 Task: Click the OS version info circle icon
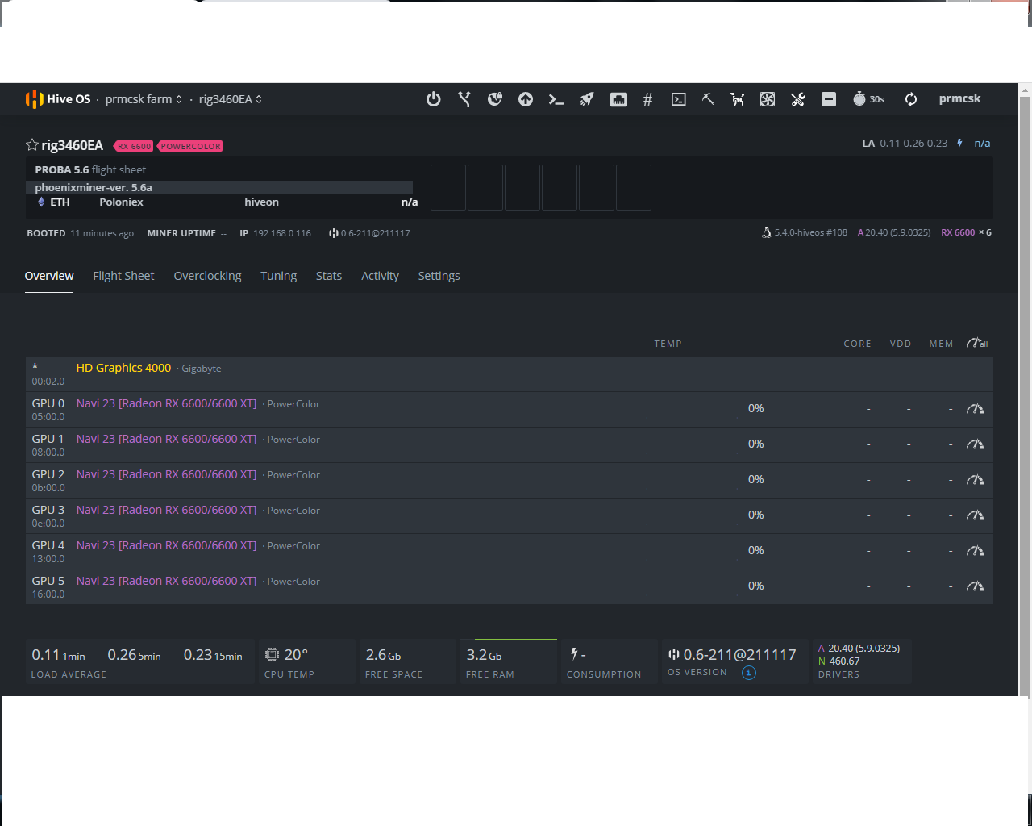749,673
